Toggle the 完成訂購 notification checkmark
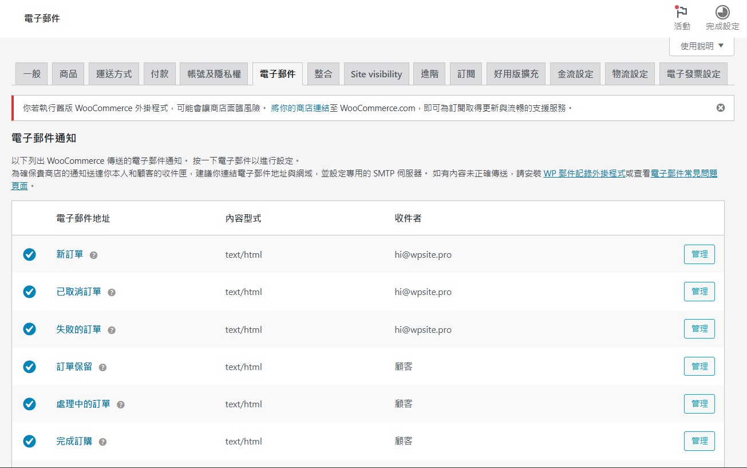Viewport: 747px width, 468px height. 30,441
